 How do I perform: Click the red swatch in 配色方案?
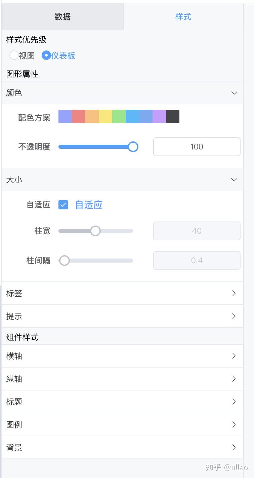coord(79,116)
